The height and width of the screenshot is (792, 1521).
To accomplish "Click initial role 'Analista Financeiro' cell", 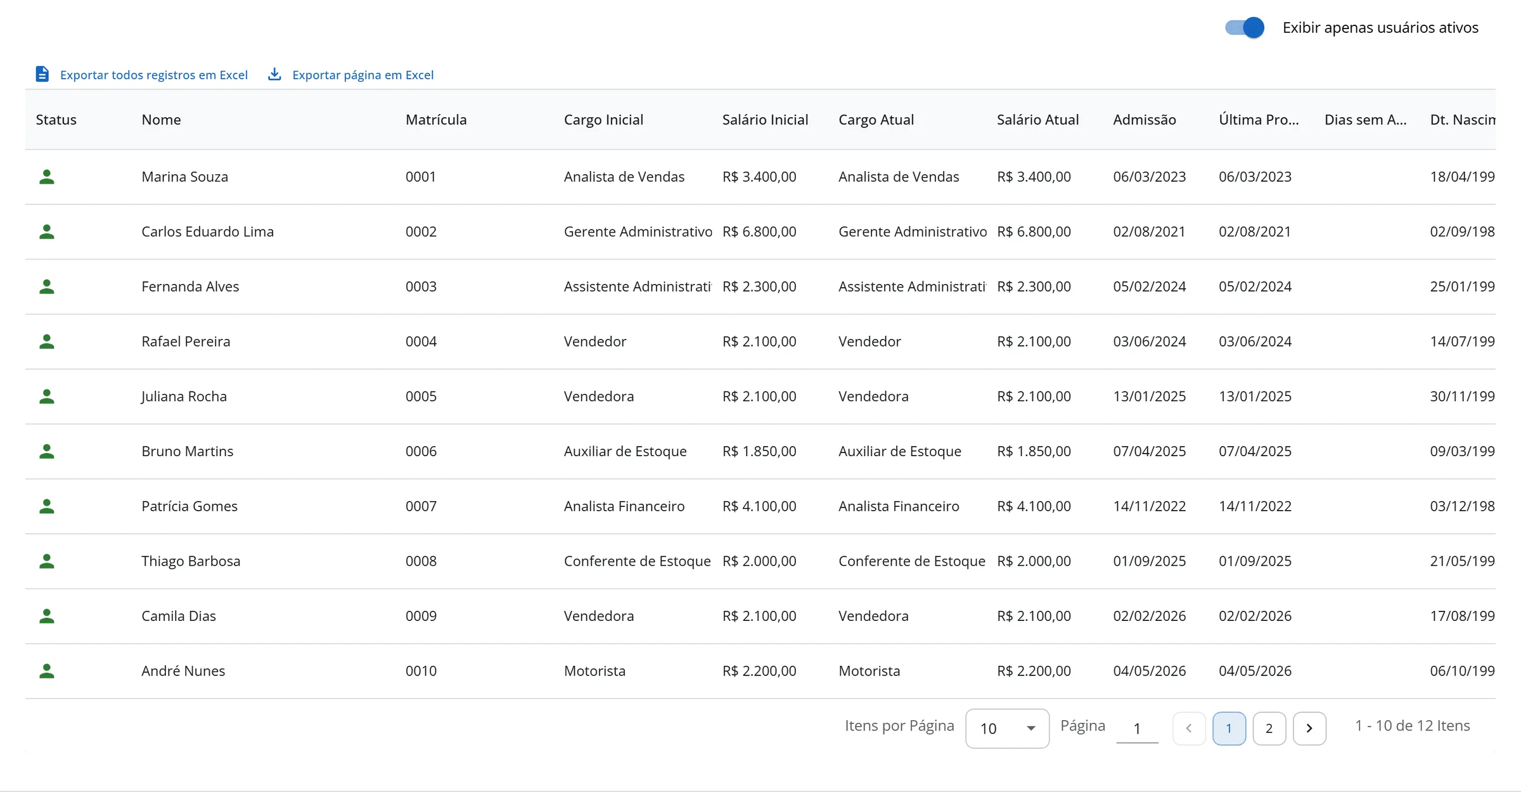I will click(624, 506).
